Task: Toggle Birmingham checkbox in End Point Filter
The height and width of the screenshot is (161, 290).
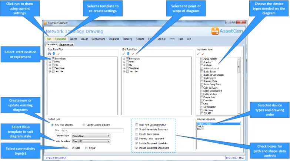Action: tap(127, 58)
